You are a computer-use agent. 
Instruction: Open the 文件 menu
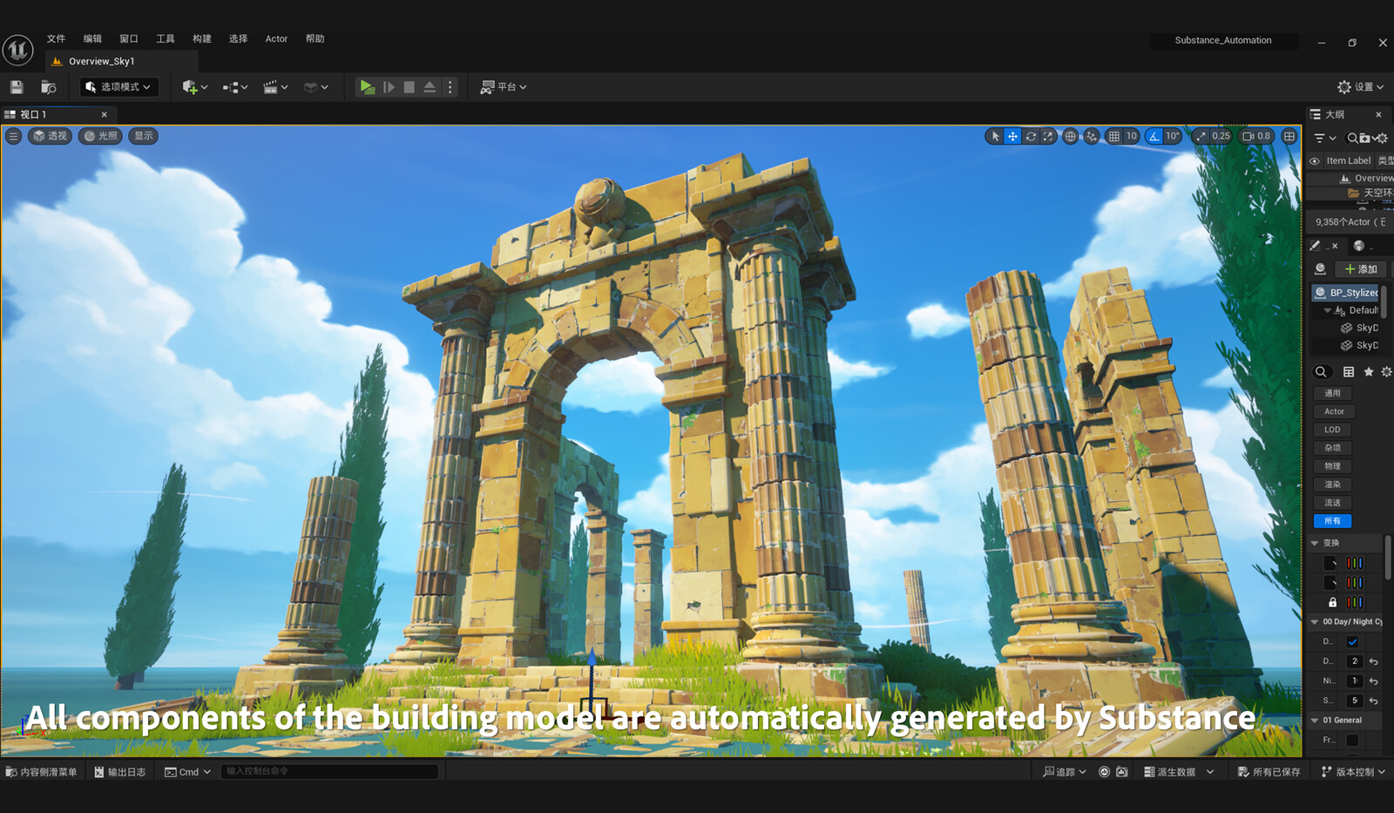tap(56, 39)
